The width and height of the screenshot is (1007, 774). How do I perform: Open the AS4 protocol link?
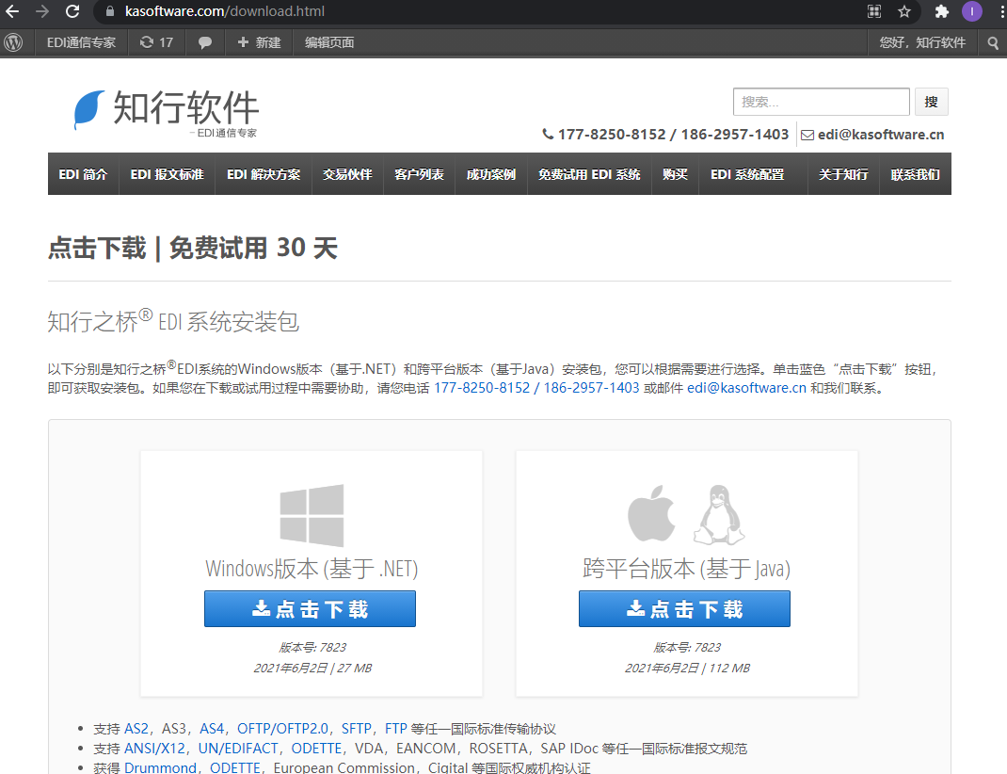point(212,729)
